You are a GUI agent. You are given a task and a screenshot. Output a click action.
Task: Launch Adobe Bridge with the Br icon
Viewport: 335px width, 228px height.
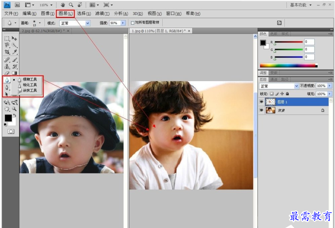[x=17, y=5]
